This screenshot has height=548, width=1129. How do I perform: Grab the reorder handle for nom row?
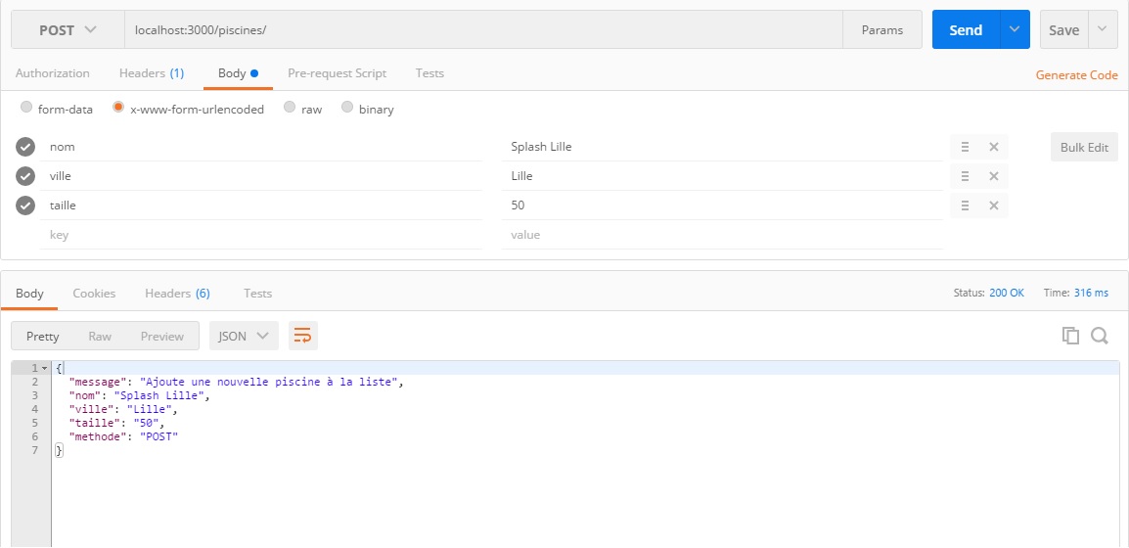[x=965, y=147]
